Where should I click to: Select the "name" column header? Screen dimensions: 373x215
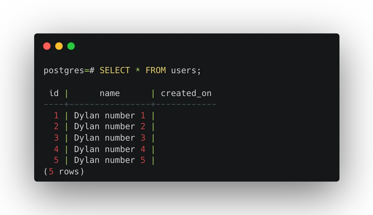click(x=110, y=93)
